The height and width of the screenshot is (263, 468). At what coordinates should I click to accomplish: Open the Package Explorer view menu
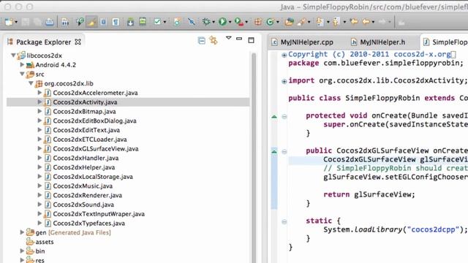click(x=229, y=38)
